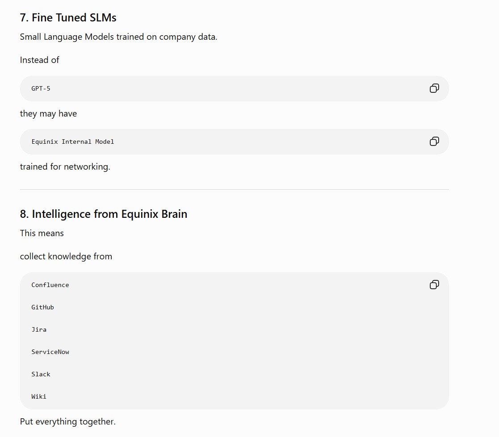Viewport: 499px width, 437px height.
Task: Click the 'they may have' text
Action: [48, 113]
